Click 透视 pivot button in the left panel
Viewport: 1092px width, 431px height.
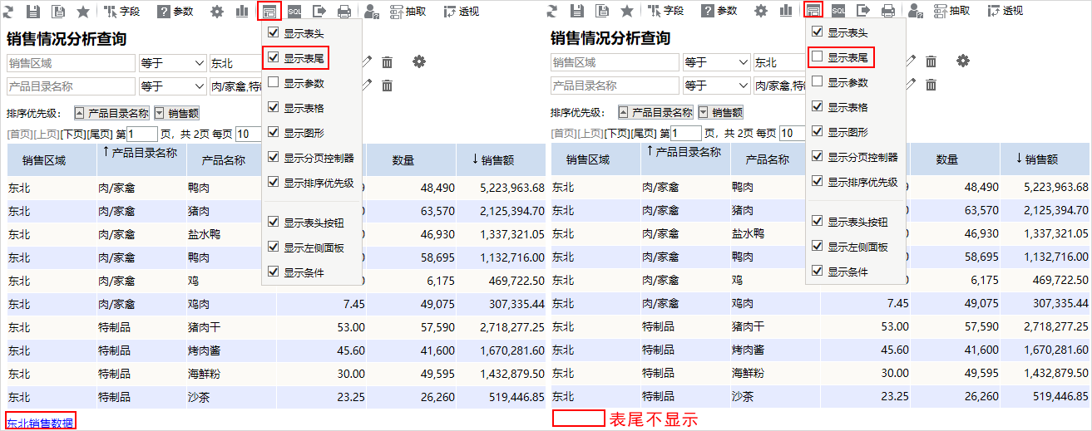point(462,11)
